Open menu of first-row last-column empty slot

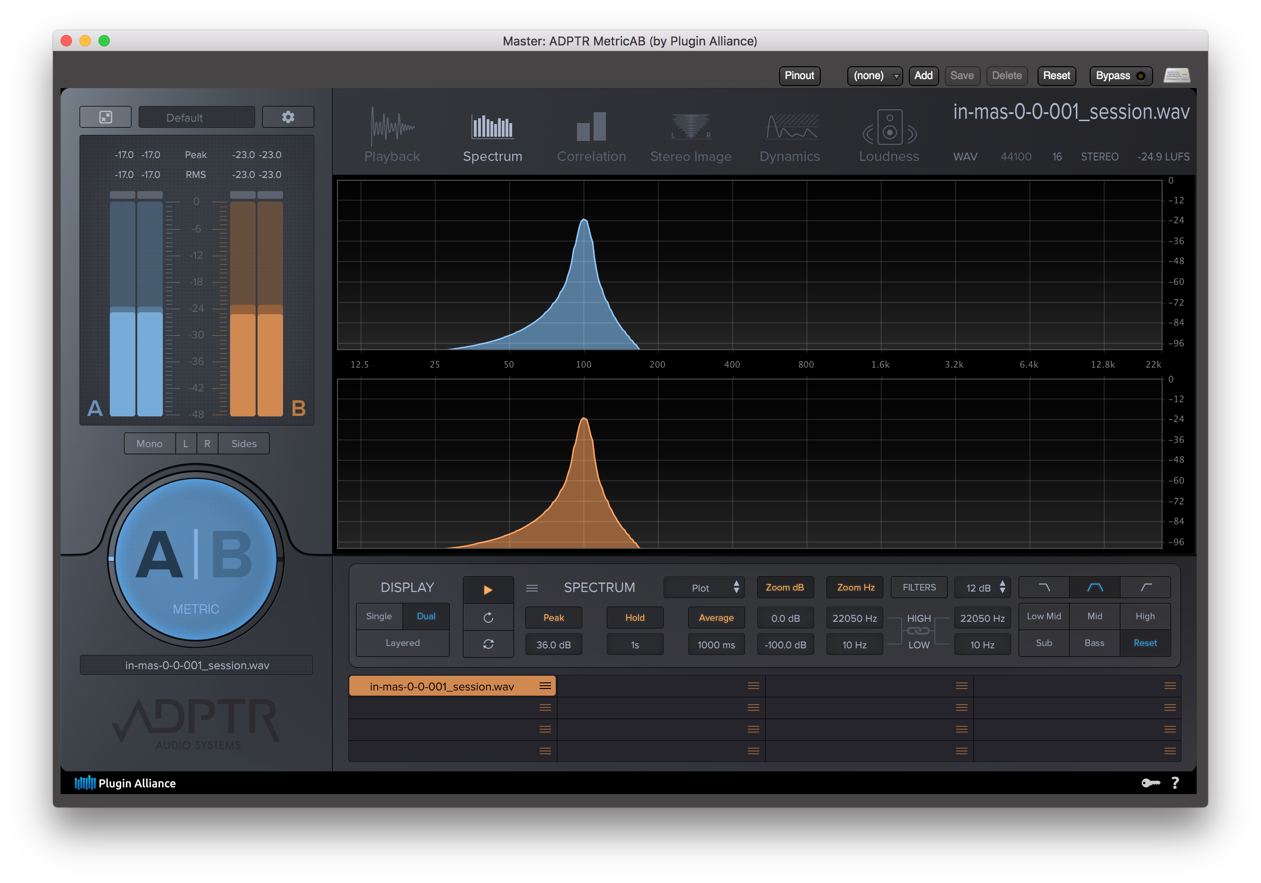[x=1170, y=686]
